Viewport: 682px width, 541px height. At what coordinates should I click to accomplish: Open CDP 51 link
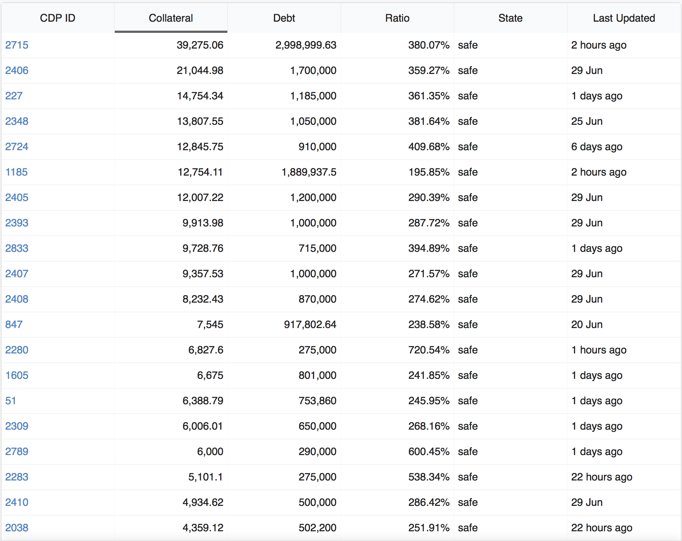click(11, 401)
